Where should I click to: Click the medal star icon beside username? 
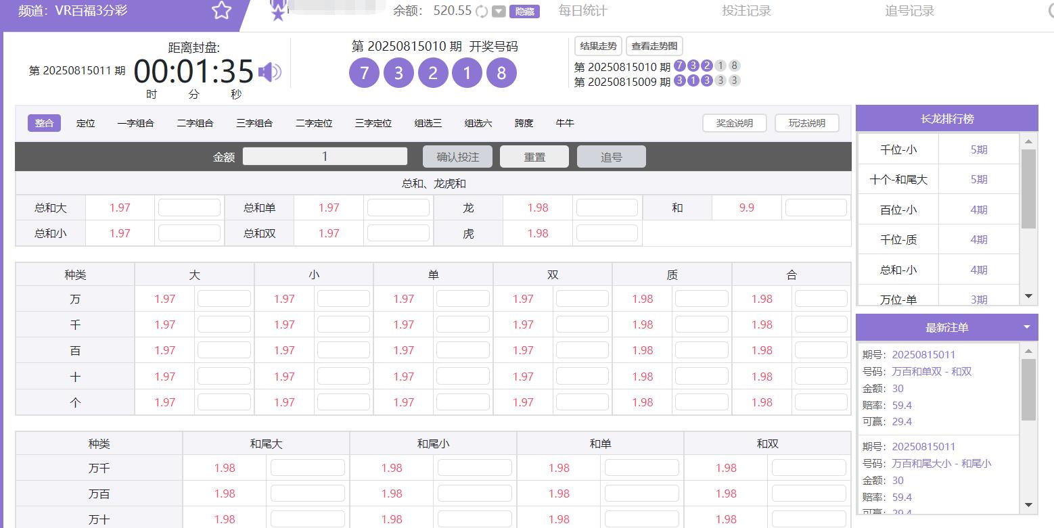pyautogui.click(x=277, y=12)
